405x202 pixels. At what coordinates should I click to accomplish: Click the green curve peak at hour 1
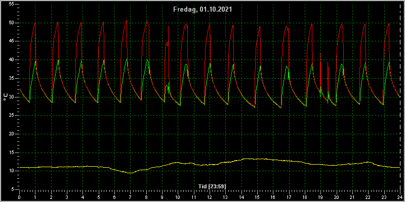click(x=35, y=60)
